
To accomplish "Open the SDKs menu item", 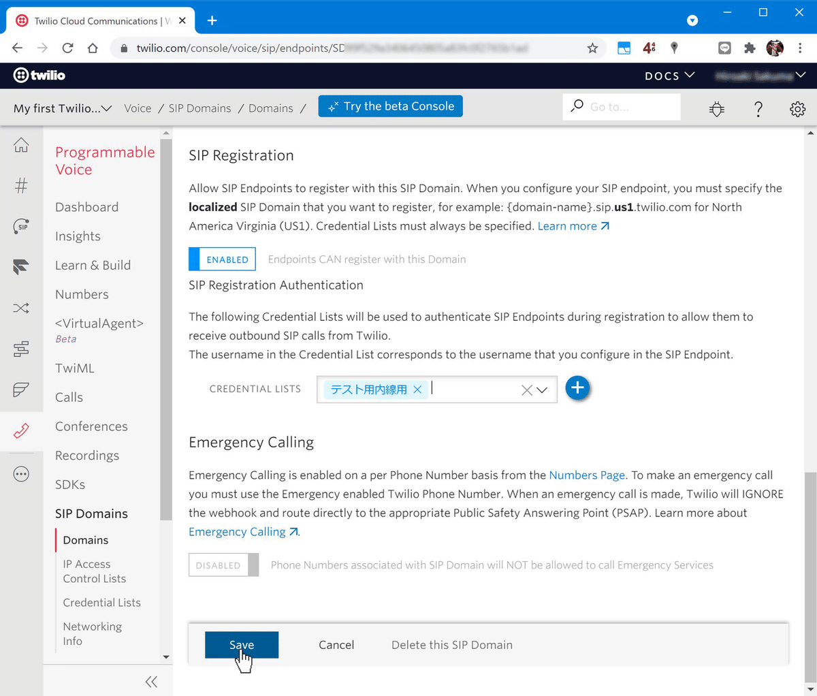I will point(70,485).
